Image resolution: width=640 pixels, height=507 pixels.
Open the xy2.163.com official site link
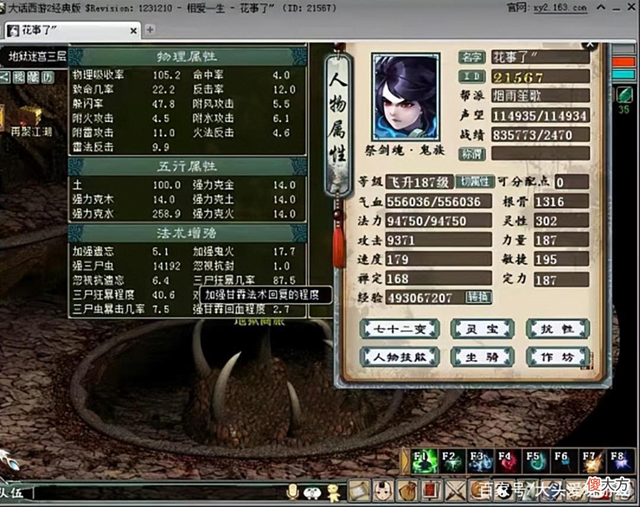pyautogui.click(x=561, y=8)
